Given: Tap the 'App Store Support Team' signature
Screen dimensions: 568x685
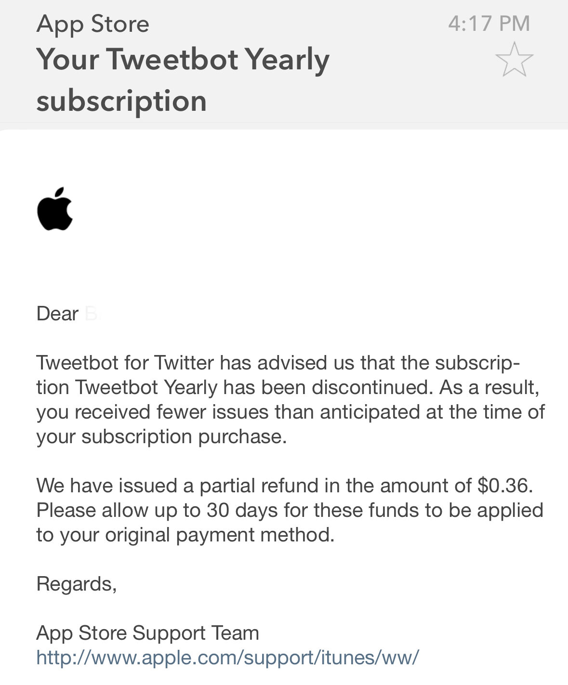Looking at the screenshot, I should click(147, 632).
